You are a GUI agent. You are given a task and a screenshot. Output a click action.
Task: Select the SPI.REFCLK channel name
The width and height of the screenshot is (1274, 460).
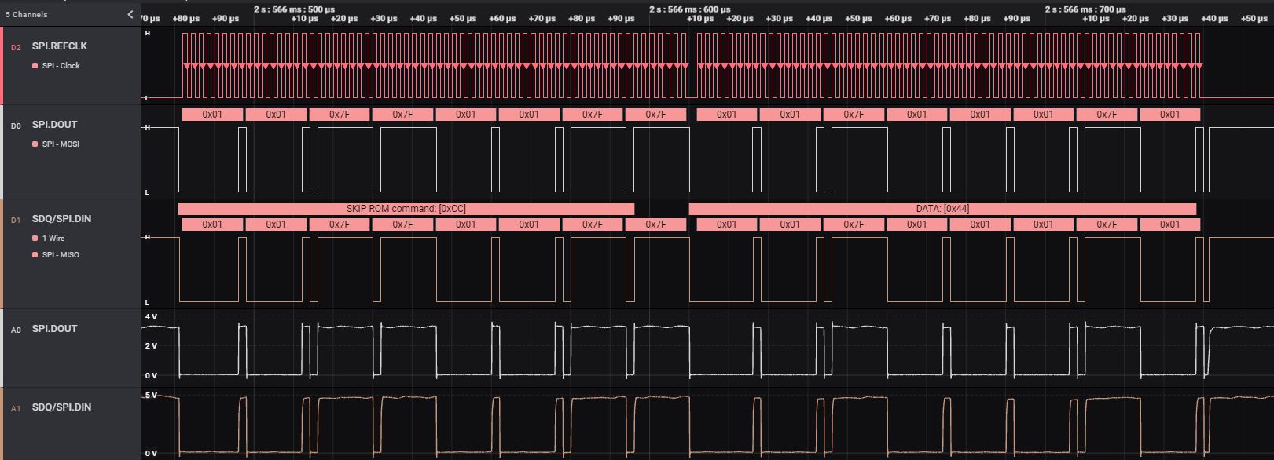click(60, 46)
